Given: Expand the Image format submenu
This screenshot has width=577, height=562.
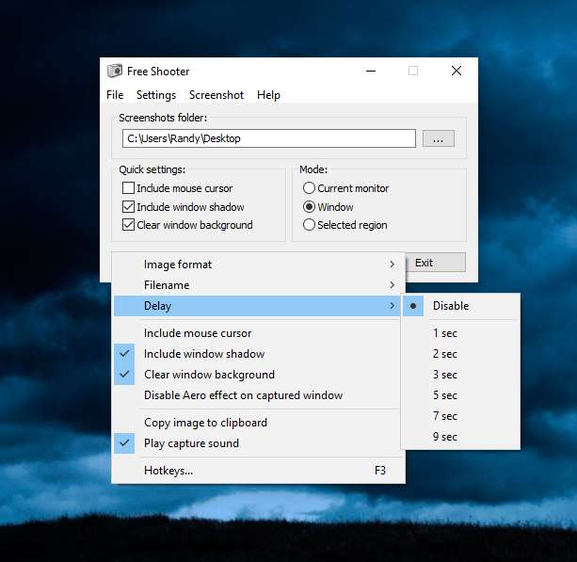Looking at the screenshot, I should coord(256,265).
